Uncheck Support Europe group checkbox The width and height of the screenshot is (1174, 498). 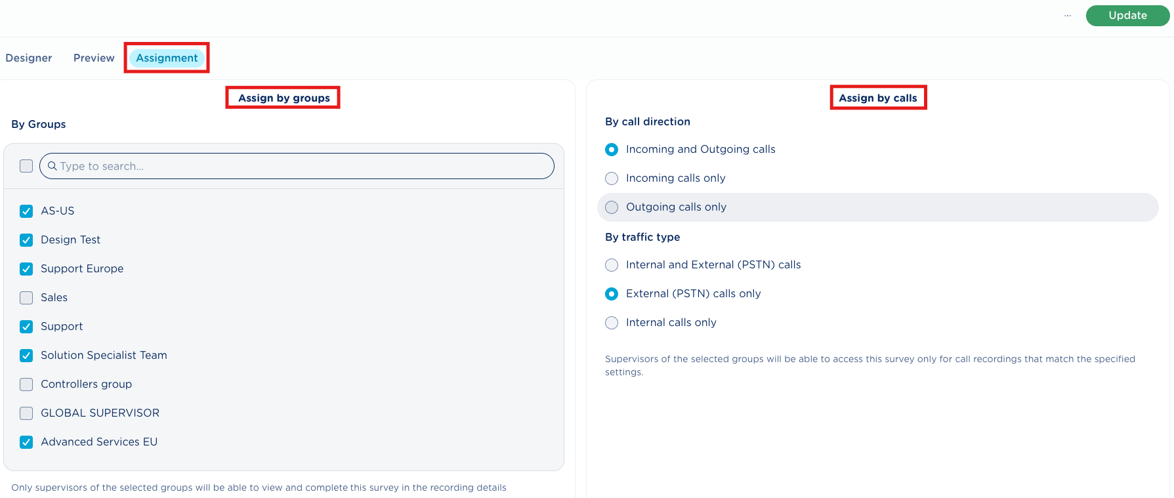pyautogui.click(x=26, y=269)
